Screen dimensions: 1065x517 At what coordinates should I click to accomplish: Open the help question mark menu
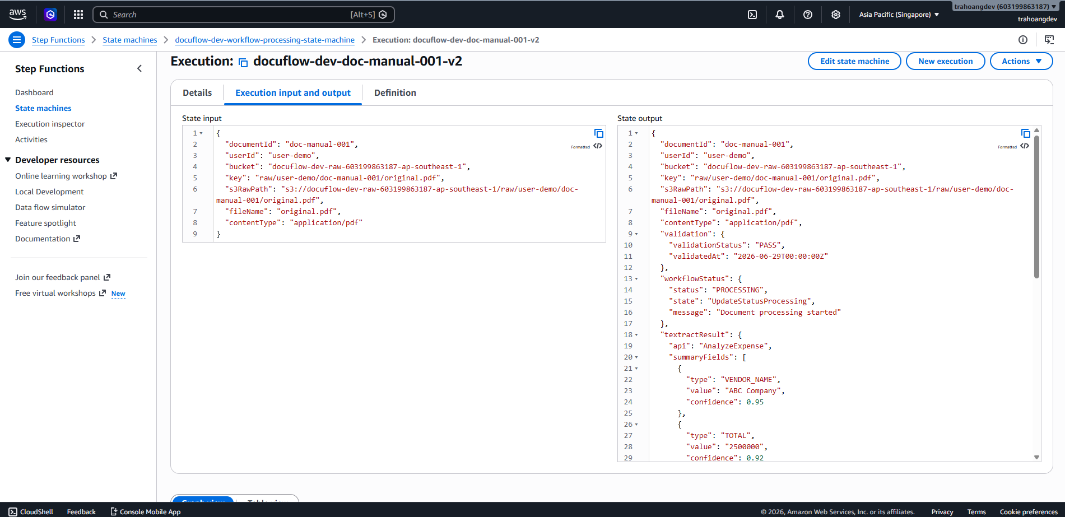(x=808, y=15)
